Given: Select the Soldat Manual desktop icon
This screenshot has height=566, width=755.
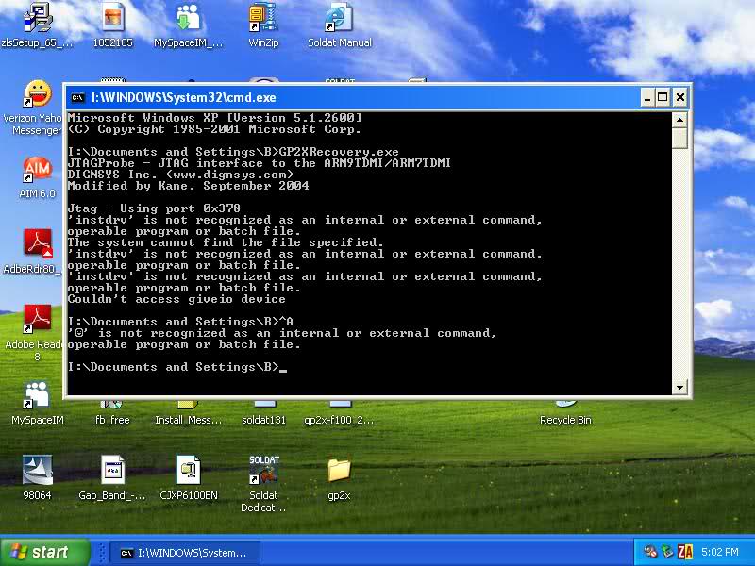Looking at the screenshot, I should click(x=339, y=18).
